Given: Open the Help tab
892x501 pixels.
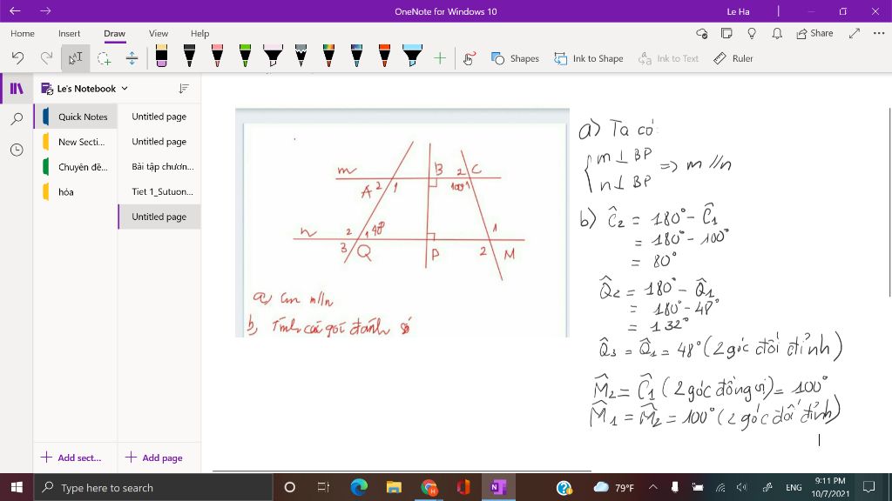Looking at the screenshot, I should pos(199,34).
